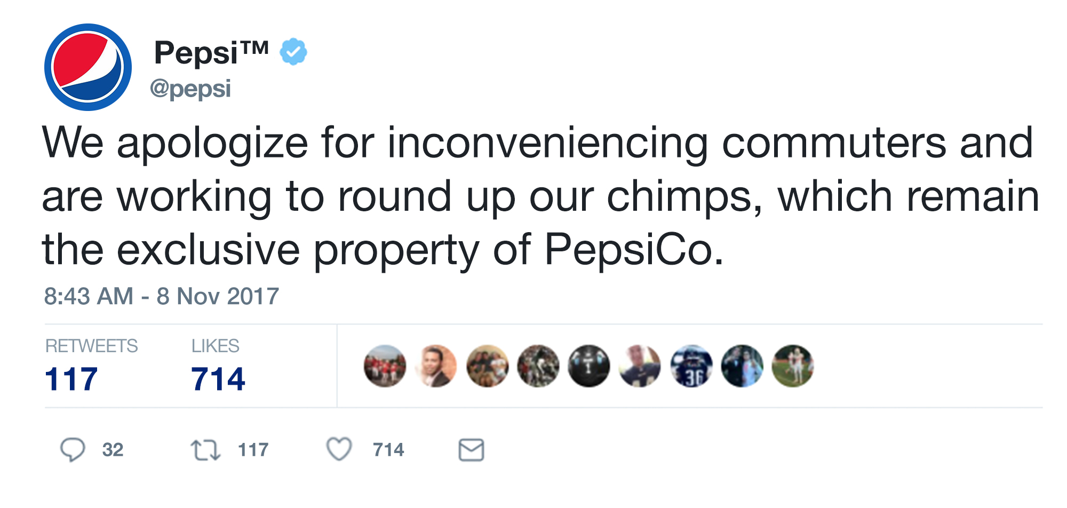This screenshot has height=508, width=1067.
Task: Open the sixth liker avatar thumbnail
Action: tap(640, 366)
